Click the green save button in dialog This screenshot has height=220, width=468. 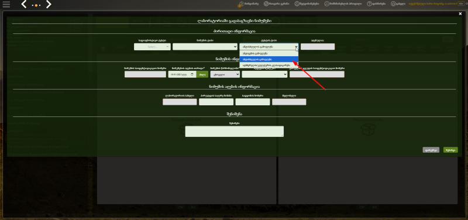point(450,150)
